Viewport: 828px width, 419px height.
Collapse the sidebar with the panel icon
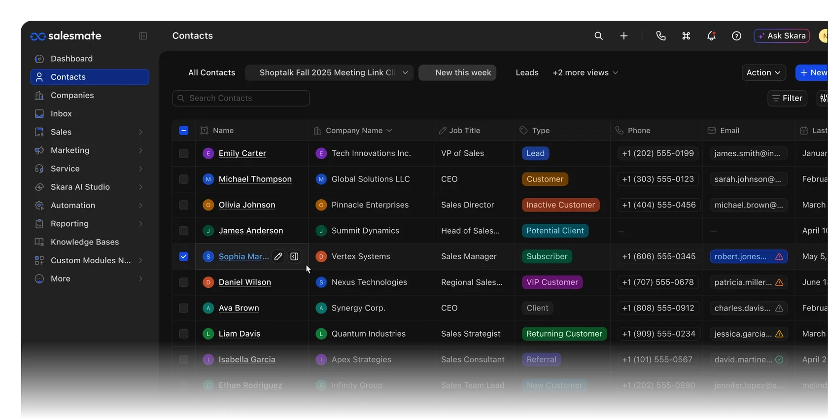click(143, 36)
